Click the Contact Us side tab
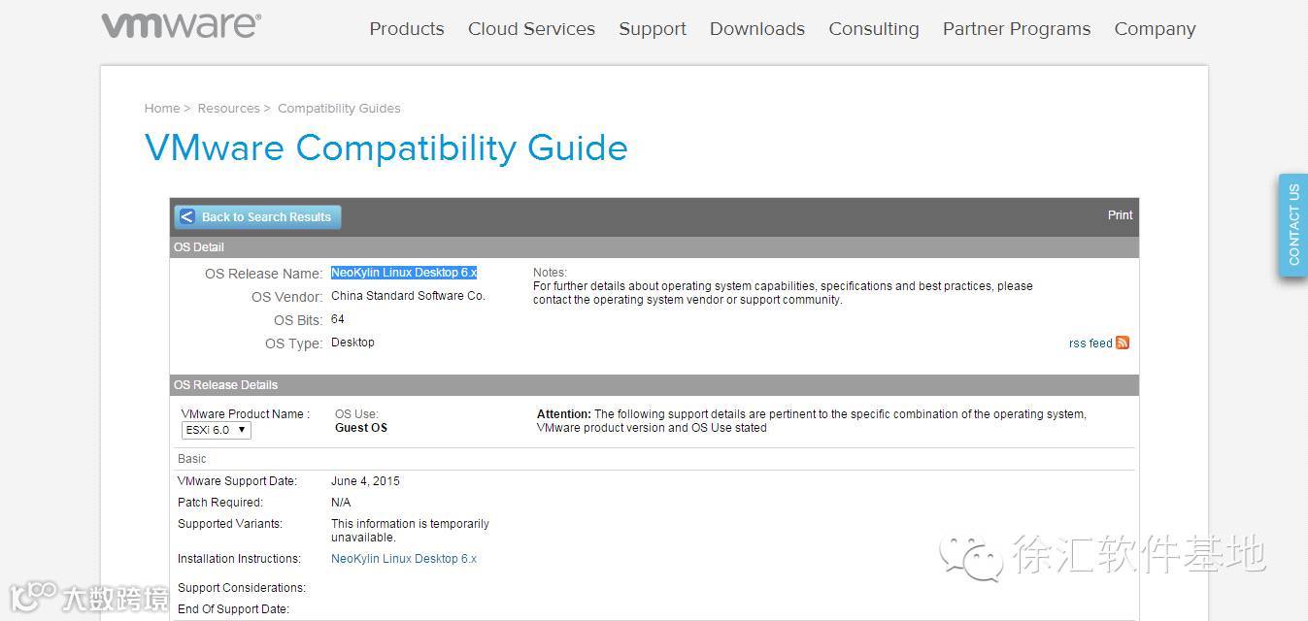 [x=1293, y=224]
